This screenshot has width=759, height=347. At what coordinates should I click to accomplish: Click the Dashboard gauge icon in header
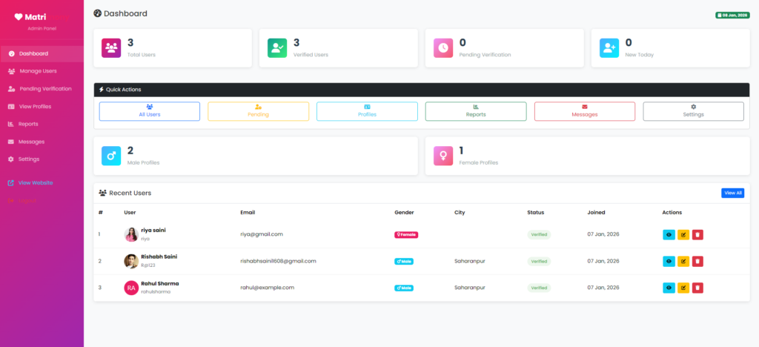pos(97,13)
